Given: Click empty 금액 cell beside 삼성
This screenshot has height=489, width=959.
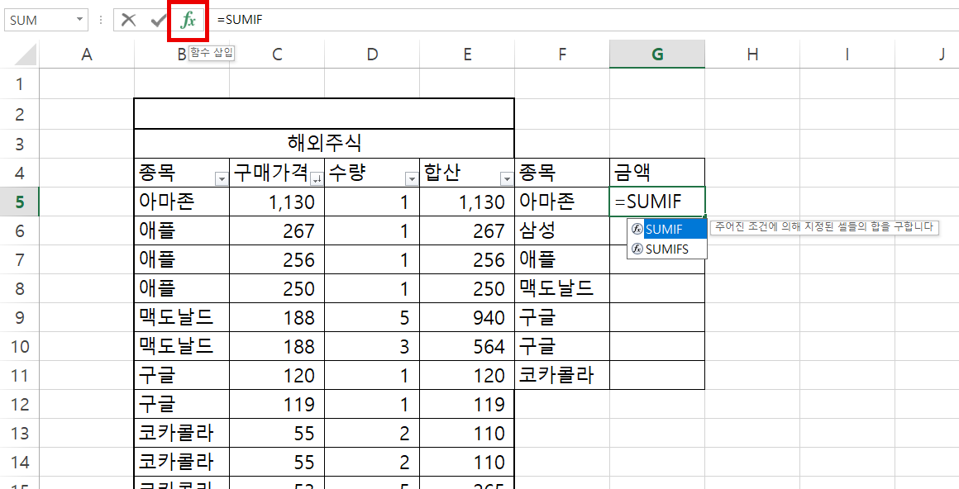Looking at the screenshot, I should [657, 230].
